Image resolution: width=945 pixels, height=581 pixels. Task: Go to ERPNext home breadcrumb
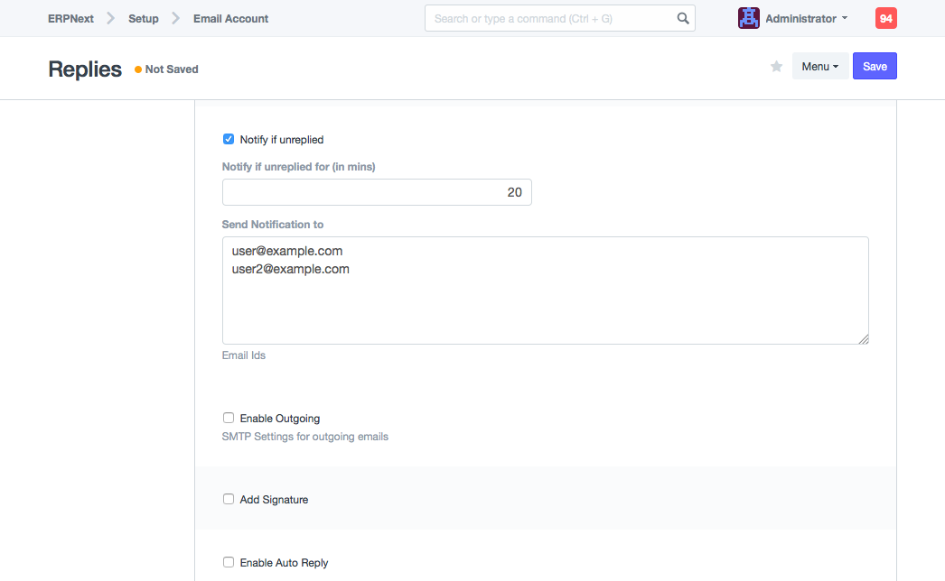point(70,18)
